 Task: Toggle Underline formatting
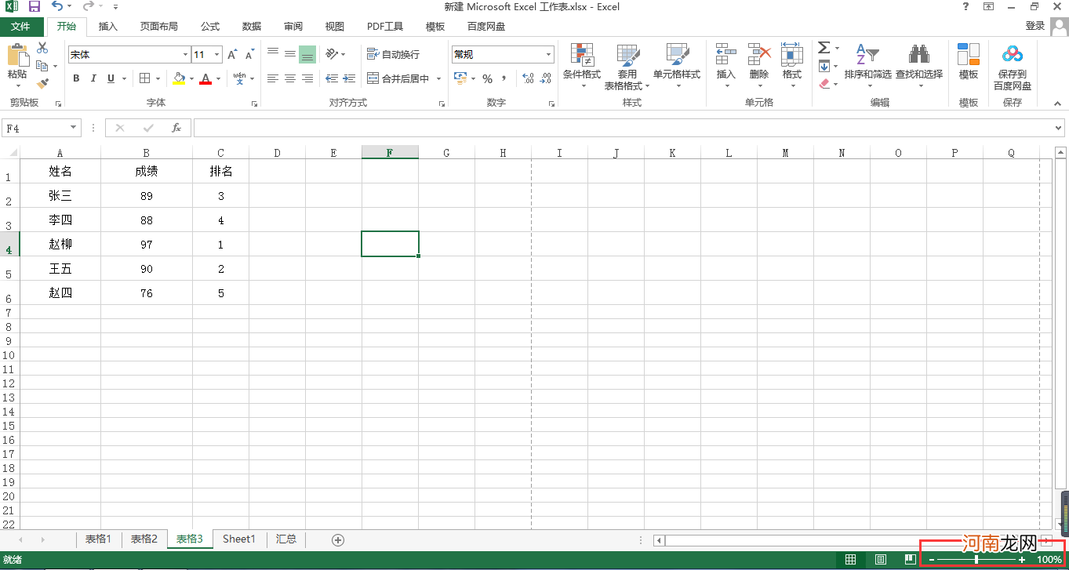pos(111,78)
